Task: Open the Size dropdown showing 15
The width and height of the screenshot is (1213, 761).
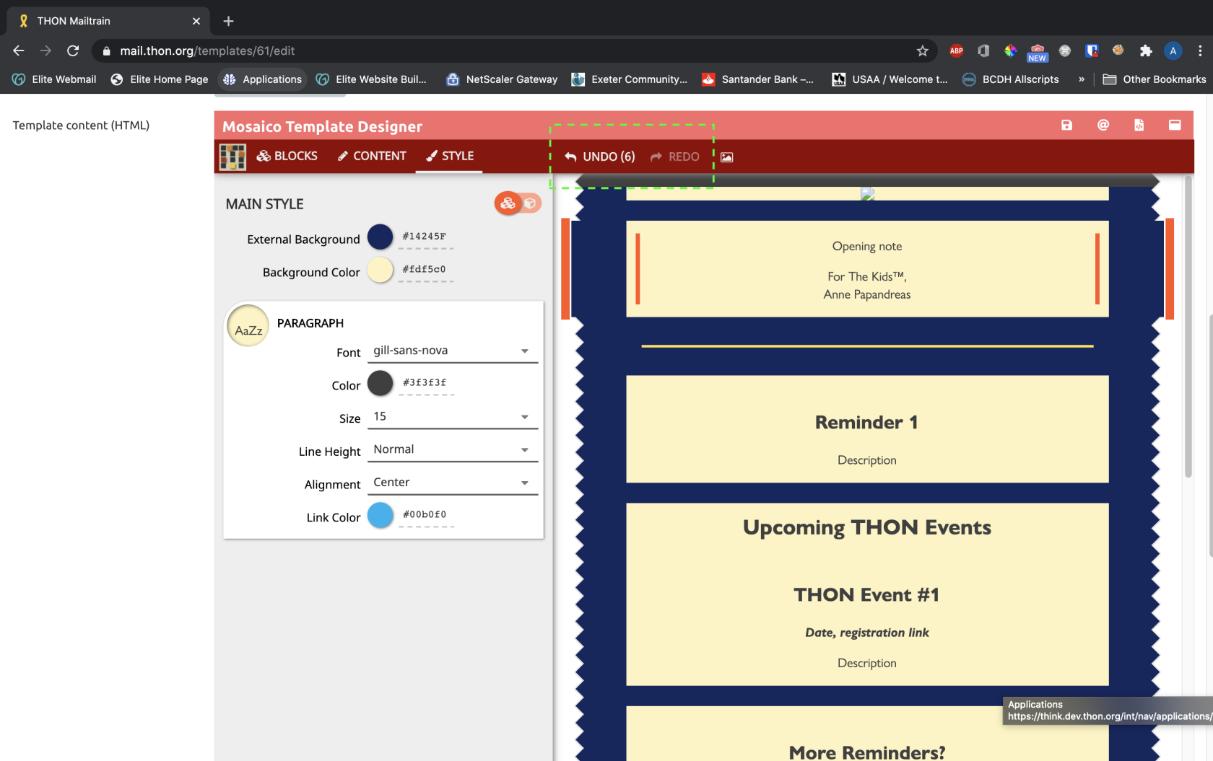Action: pos(453,417)
